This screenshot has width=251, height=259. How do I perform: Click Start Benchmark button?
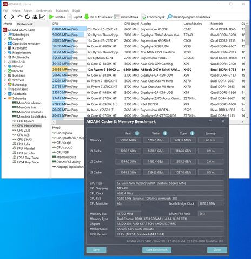157,250
